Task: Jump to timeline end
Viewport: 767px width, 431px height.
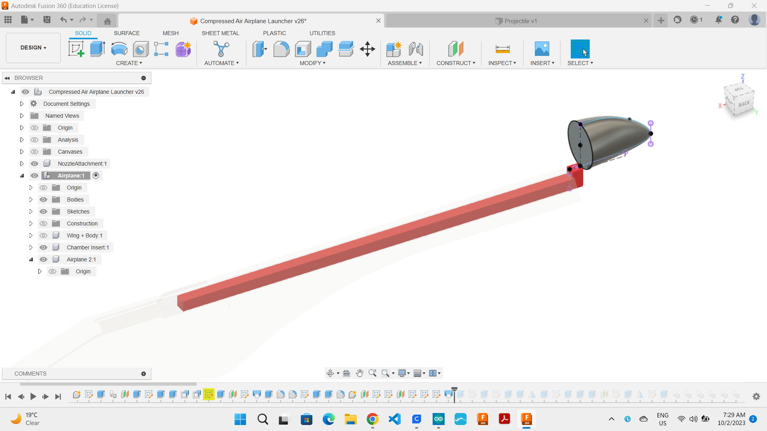Action: pos(58,396)
